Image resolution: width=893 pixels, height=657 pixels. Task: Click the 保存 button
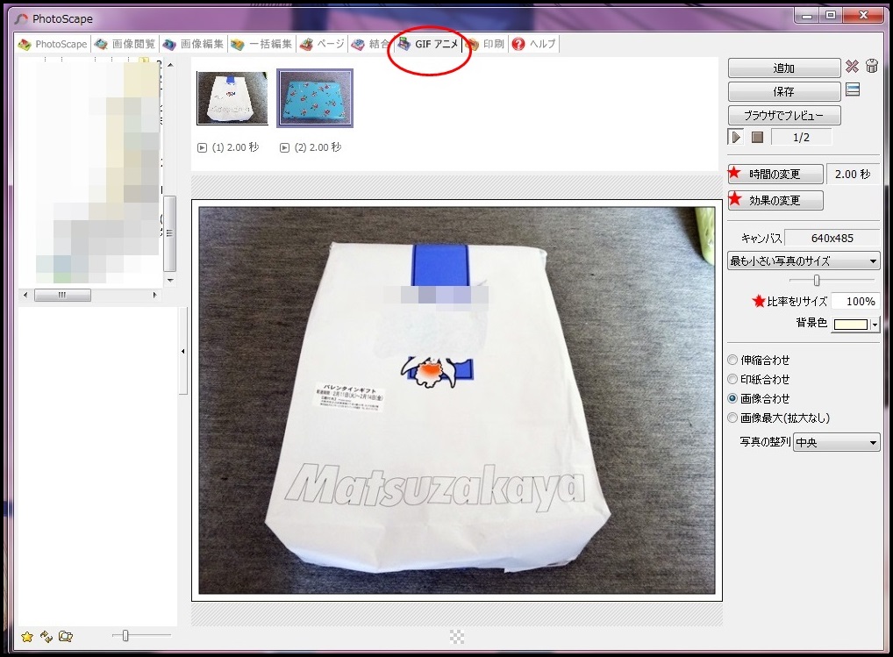click(x=783, y=91)
